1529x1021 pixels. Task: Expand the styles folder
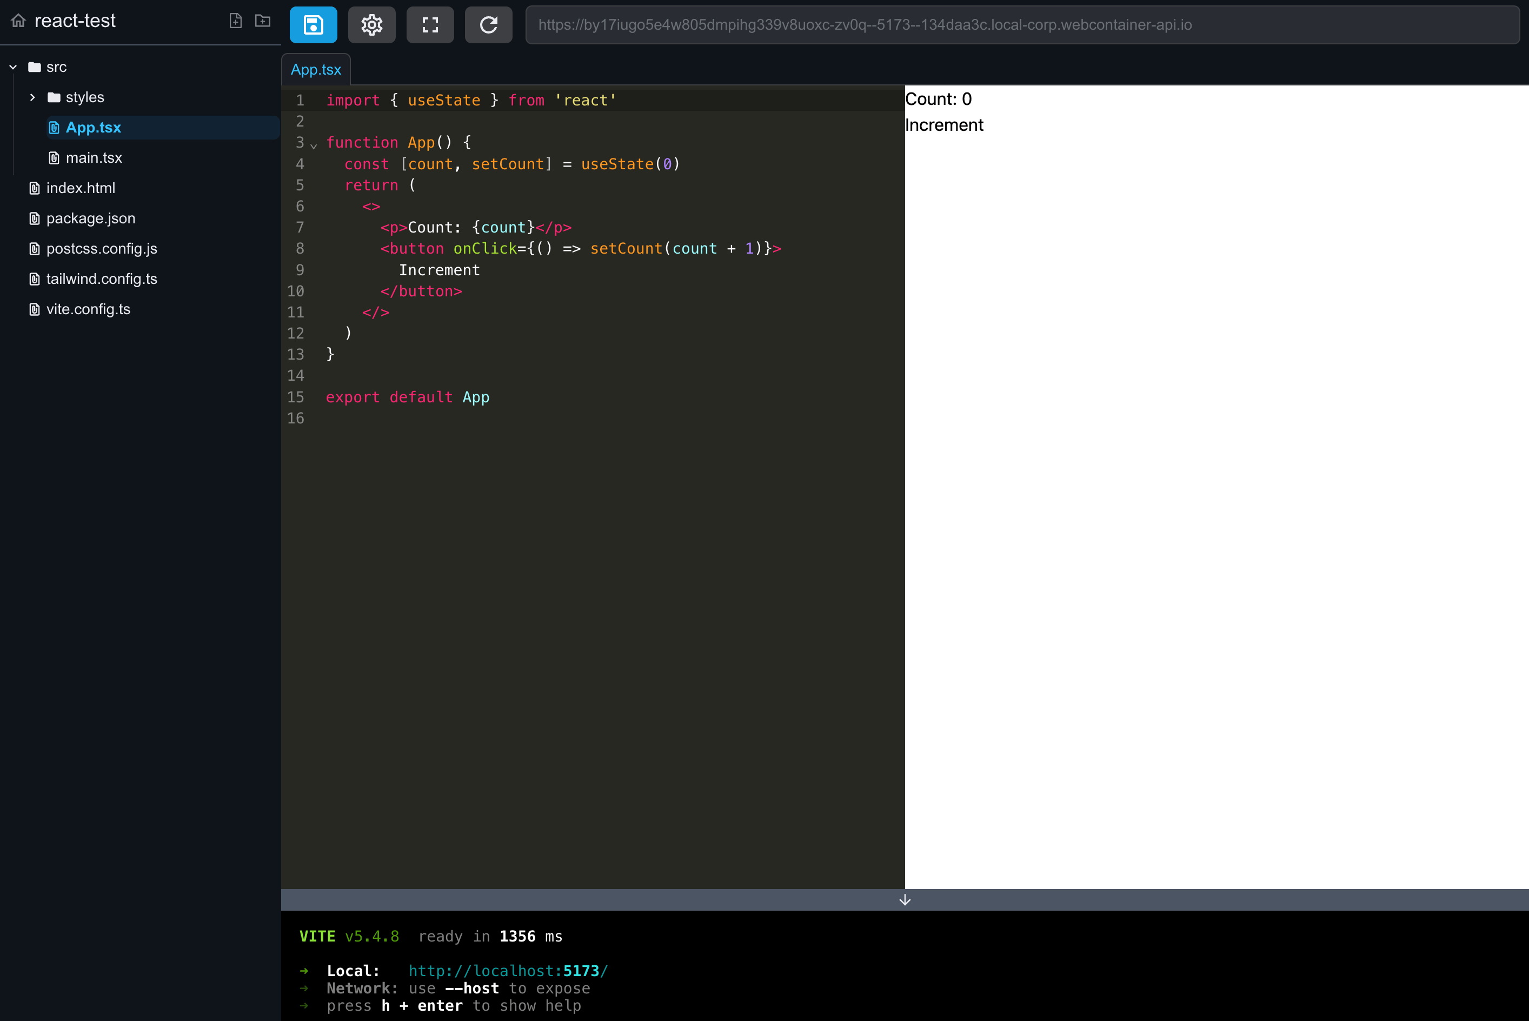click(x=32, y=97)
